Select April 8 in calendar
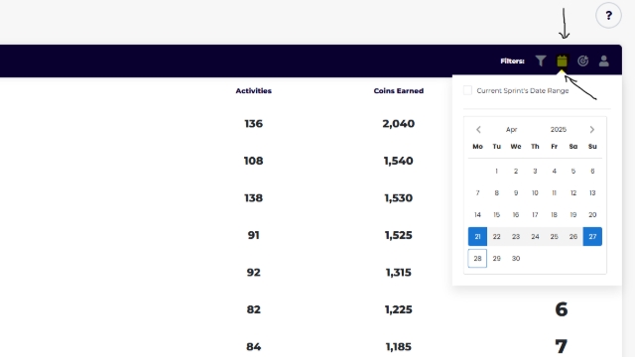The image size is (635, 357). tap(496, 193)
